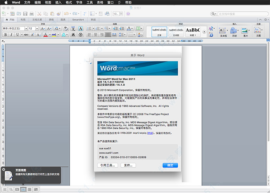Decrease paragraph indent icon
This screenshot has height=193, width=270.
(115, 29)
